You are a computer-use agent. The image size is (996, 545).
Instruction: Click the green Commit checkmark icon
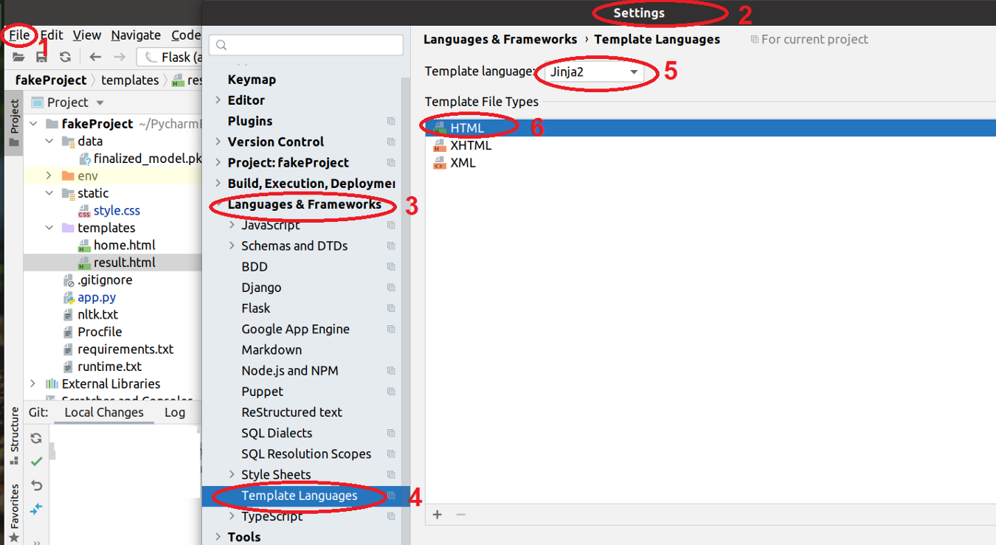36,462
